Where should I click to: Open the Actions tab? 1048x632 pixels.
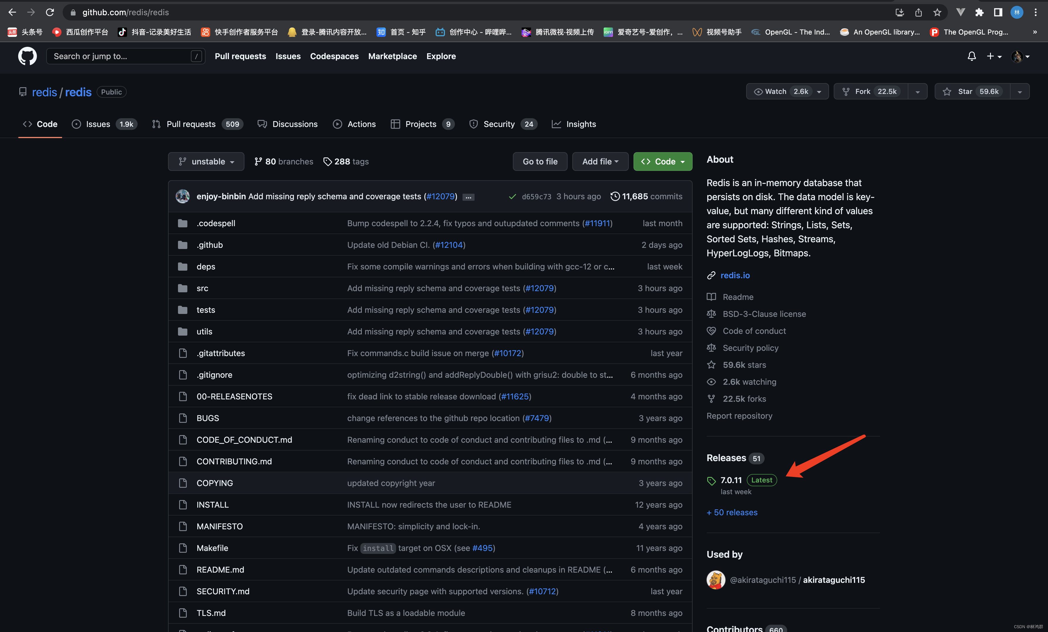pyautogui.click(x=354, y=124)
